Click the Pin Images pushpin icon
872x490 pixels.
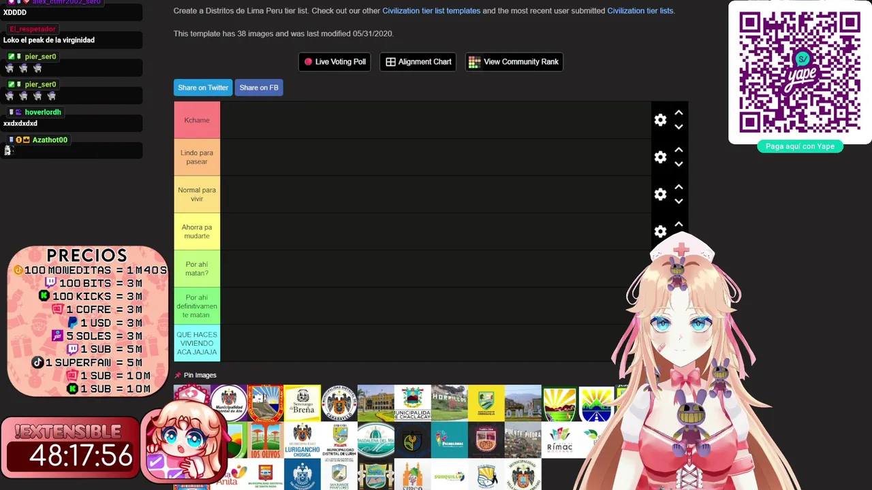(x=178, y=375)
